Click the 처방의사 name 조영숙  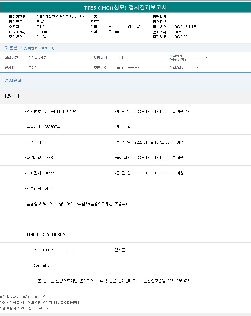(121, 58)
